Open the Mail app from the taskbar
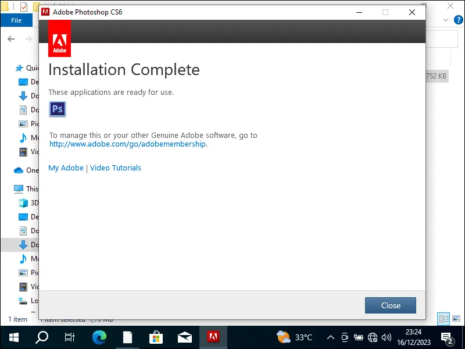 [185, 337]
